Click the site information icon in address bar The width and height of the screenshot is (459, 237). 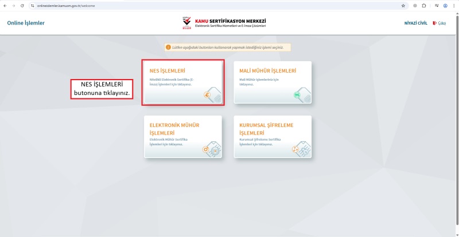point(32,5)
